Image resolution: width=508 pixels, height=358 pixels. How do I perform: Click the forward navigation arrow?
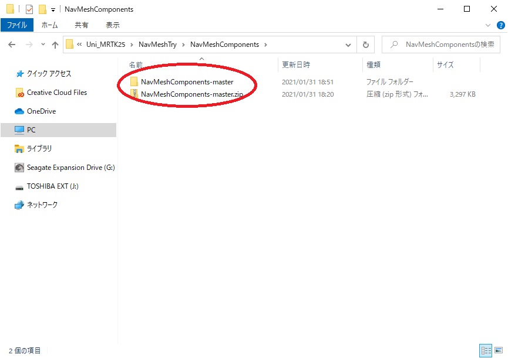coord(29,45)
